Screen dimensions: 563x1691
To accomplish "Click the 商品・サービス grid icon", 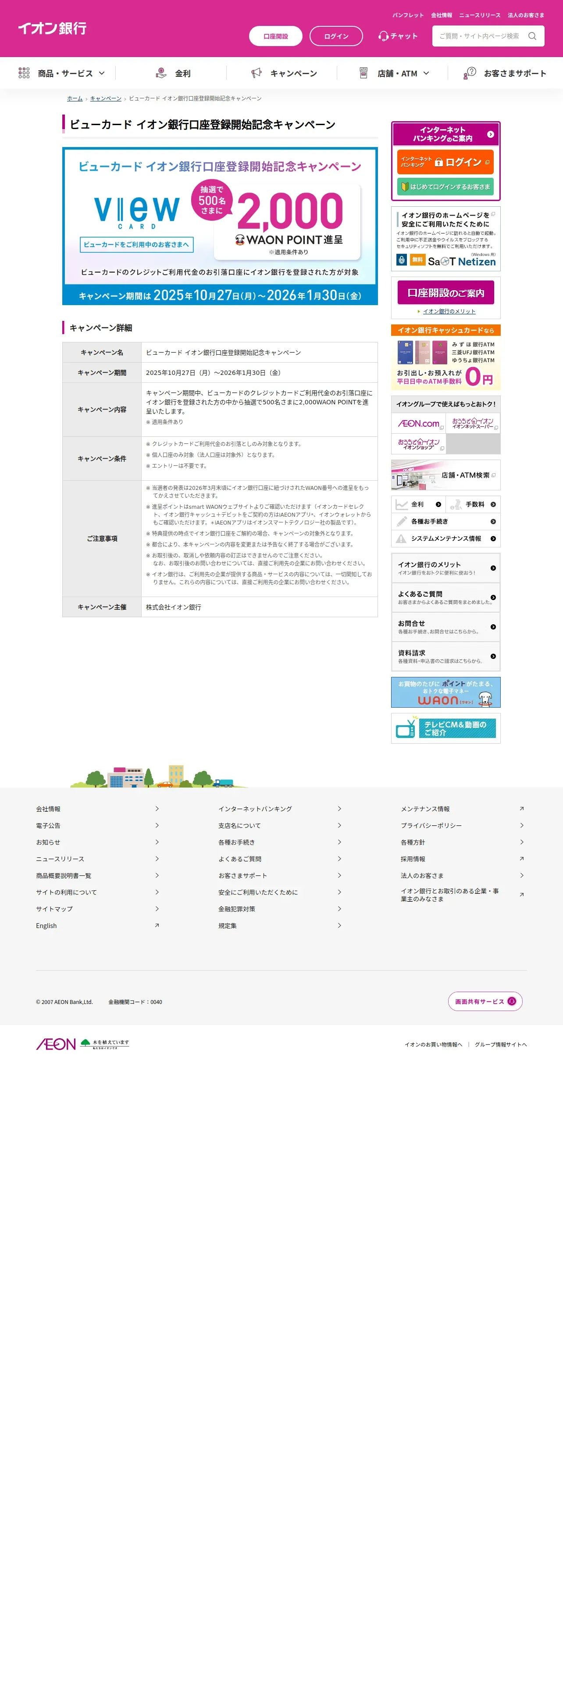I will point(24,73).
